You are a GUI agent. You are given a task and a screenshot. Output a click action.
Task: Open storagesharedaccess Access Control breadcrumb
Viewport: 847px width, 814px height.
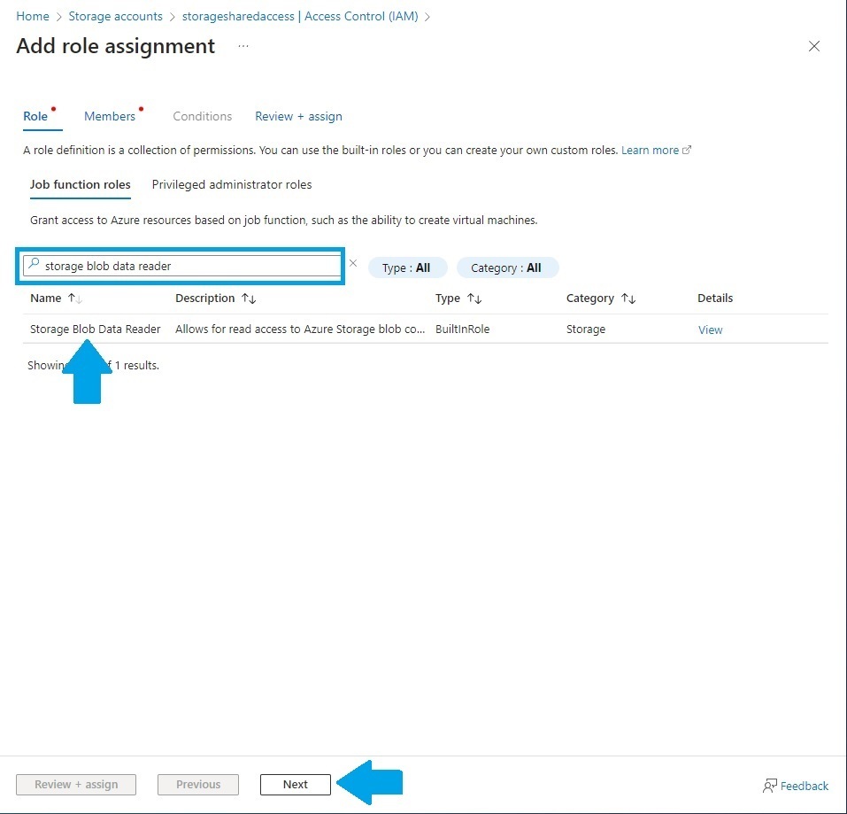point(300,16)
